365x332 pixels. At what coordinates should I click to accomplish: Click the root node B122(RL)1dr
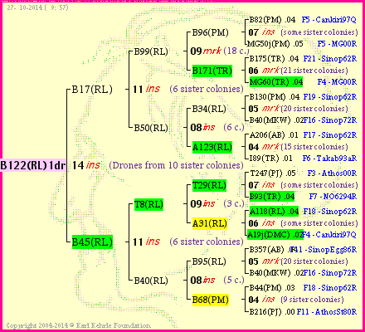[33, 165]
